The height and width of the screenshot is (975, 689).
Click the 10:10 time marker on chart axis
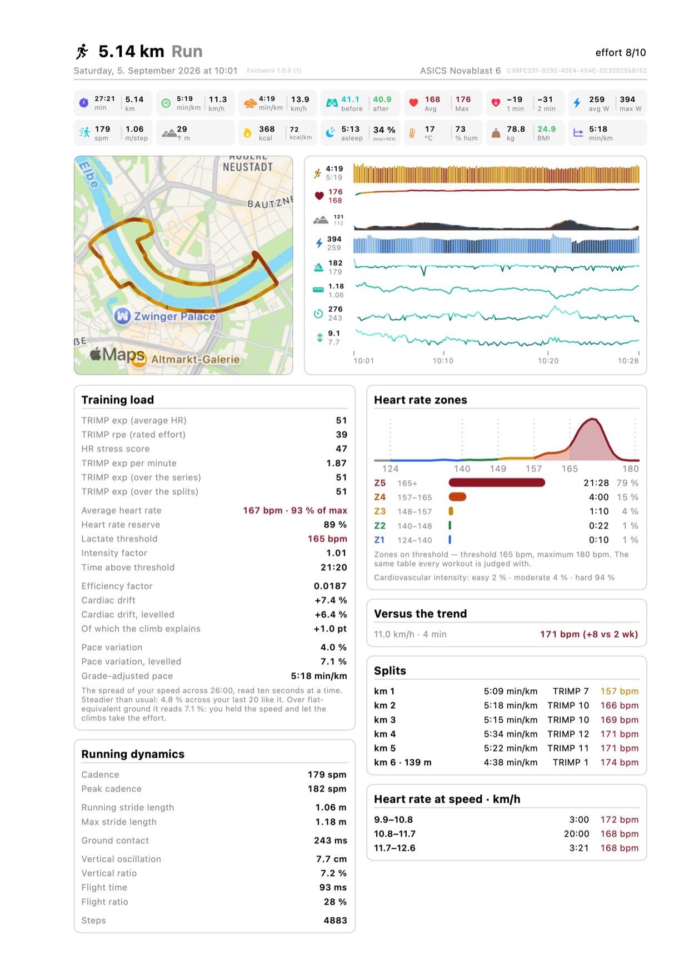443,361
